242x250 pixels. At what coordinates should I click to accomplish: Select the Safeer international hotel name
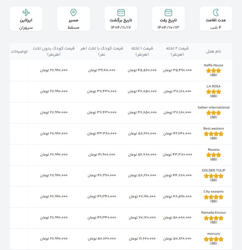(214, 107)
